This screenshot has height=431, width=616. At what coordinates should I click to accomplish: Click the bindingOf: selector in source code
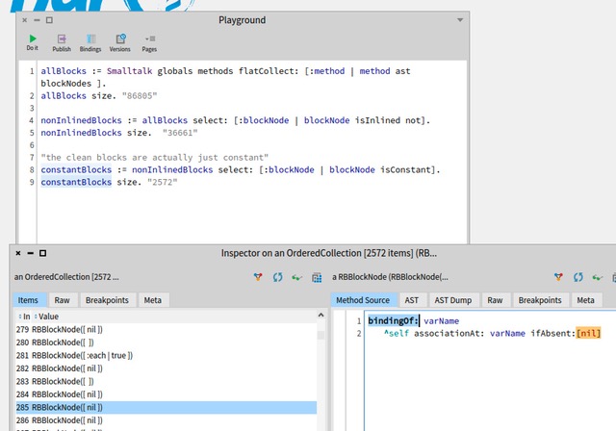[x=393, y=320]
